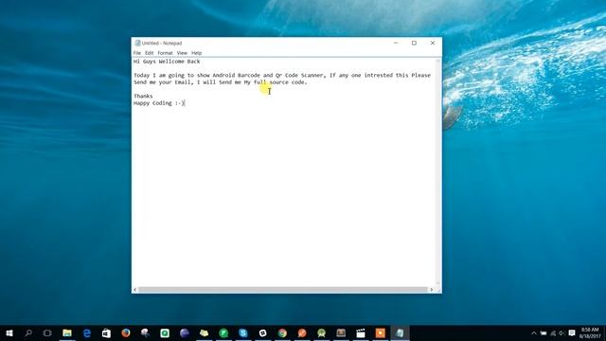Open File Explorer from the taskbar

(x=67, y=332)
